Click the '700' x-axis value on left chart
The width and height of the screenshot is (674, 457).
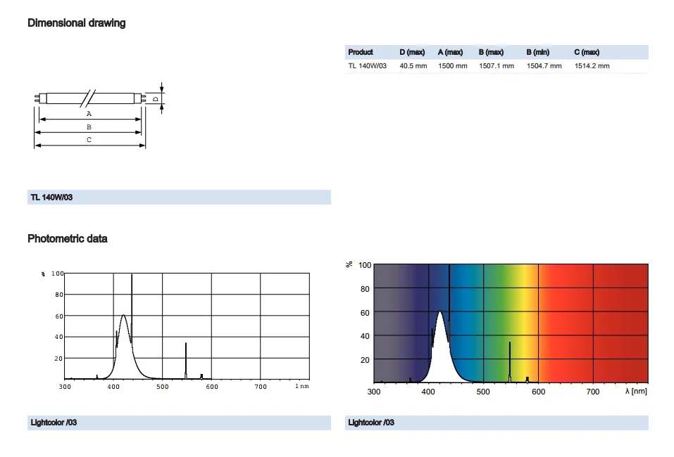click(x=261, y=387)
